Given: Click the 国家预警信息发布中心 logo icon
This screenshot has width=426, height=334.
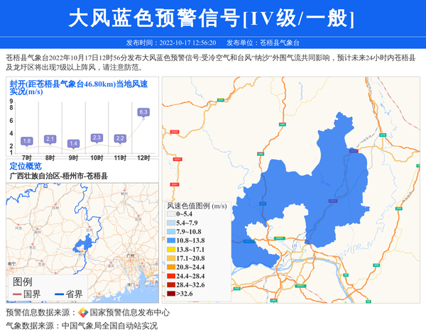Looking at the screenshot, I should [83, 313].
